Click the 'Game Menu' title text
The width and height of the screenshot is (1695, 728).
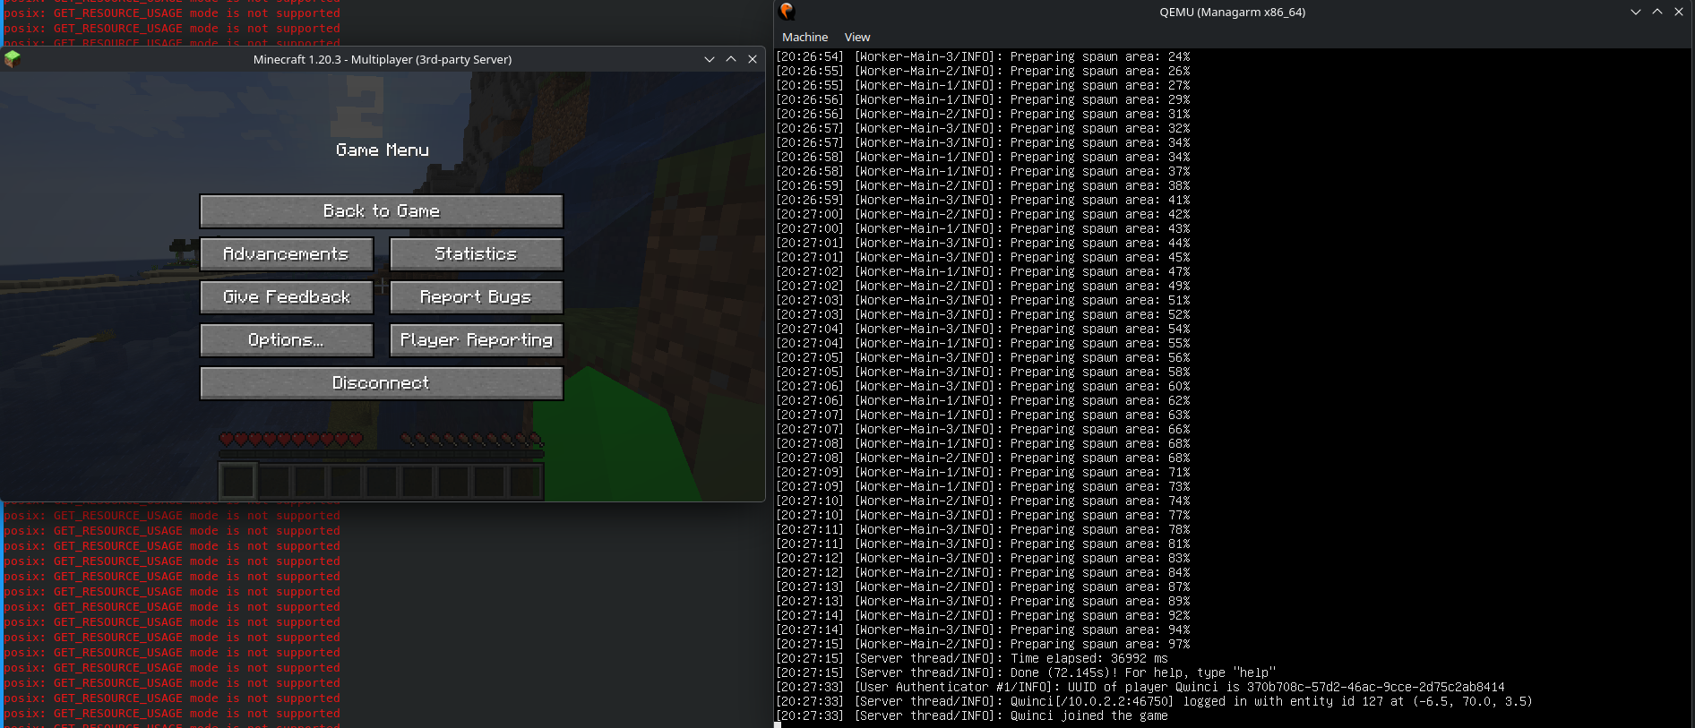383,150
